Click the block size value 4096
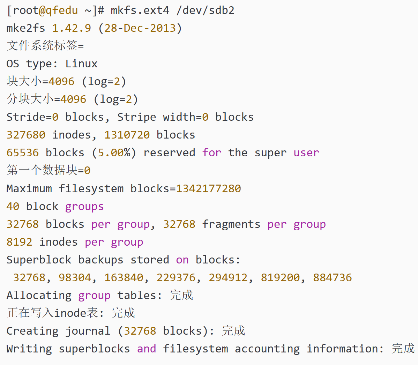418x365 pixels. pyautogui.click(x=61, y=81)
